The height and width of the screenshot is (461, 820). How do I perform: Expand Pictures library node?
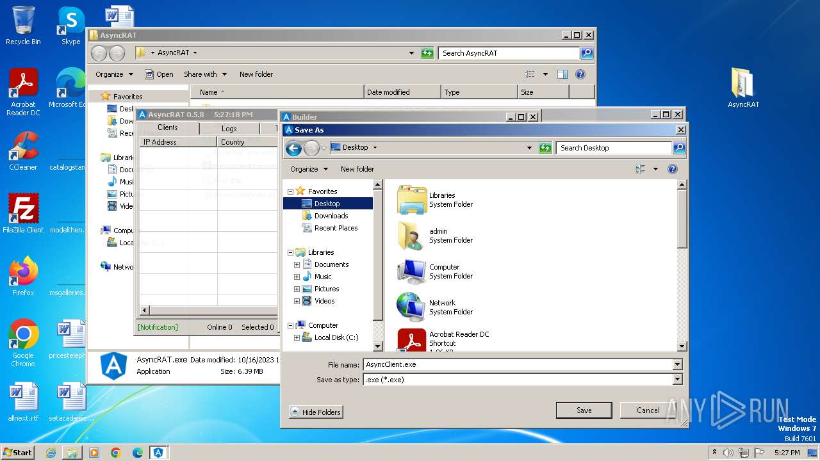(x=297, y=289)
